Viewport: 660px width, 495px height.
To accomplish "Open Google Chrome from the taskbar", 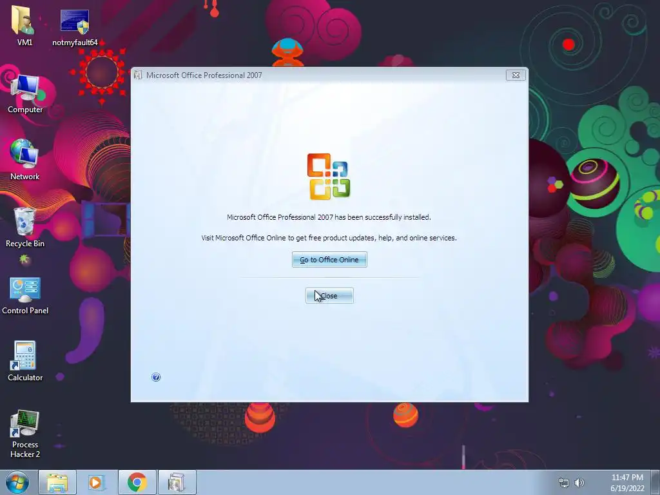I will pyautogui.click(x=137, y=482).
